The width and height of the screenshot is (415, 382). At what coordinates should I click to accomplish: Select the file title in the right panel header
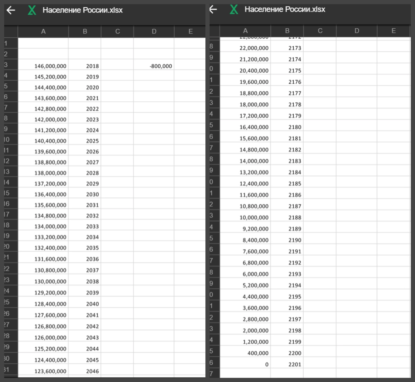coord(285,9)
